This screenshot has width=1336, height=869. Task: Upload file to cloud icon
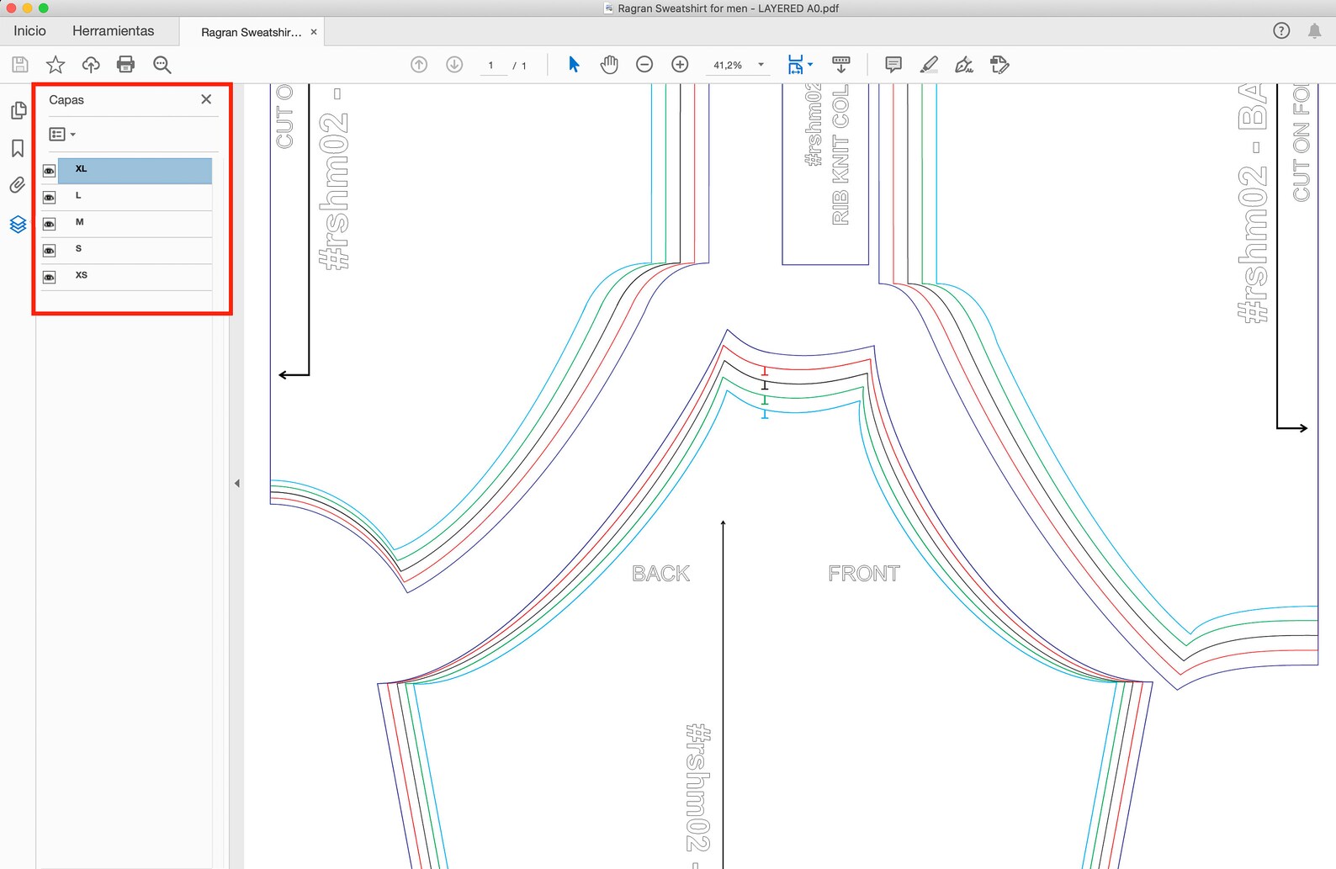(x=91, y=65)
